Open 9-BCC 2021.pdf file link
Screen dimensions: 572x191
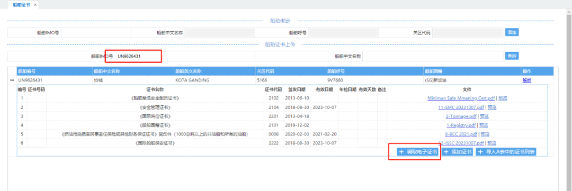coord(461,134)
